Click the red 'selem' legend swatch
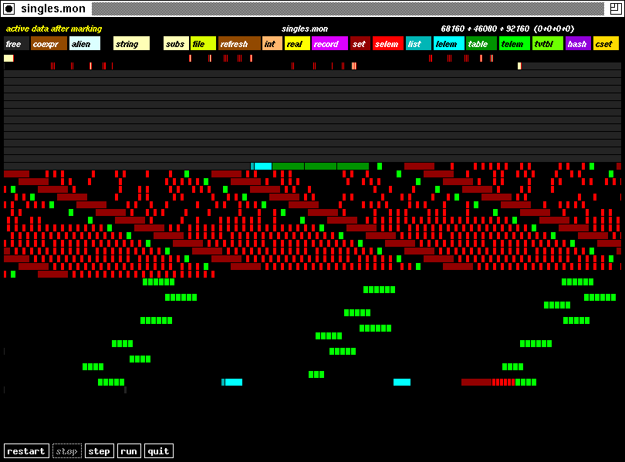The width and height of the screenshot is (625, 462). (387, 44)
